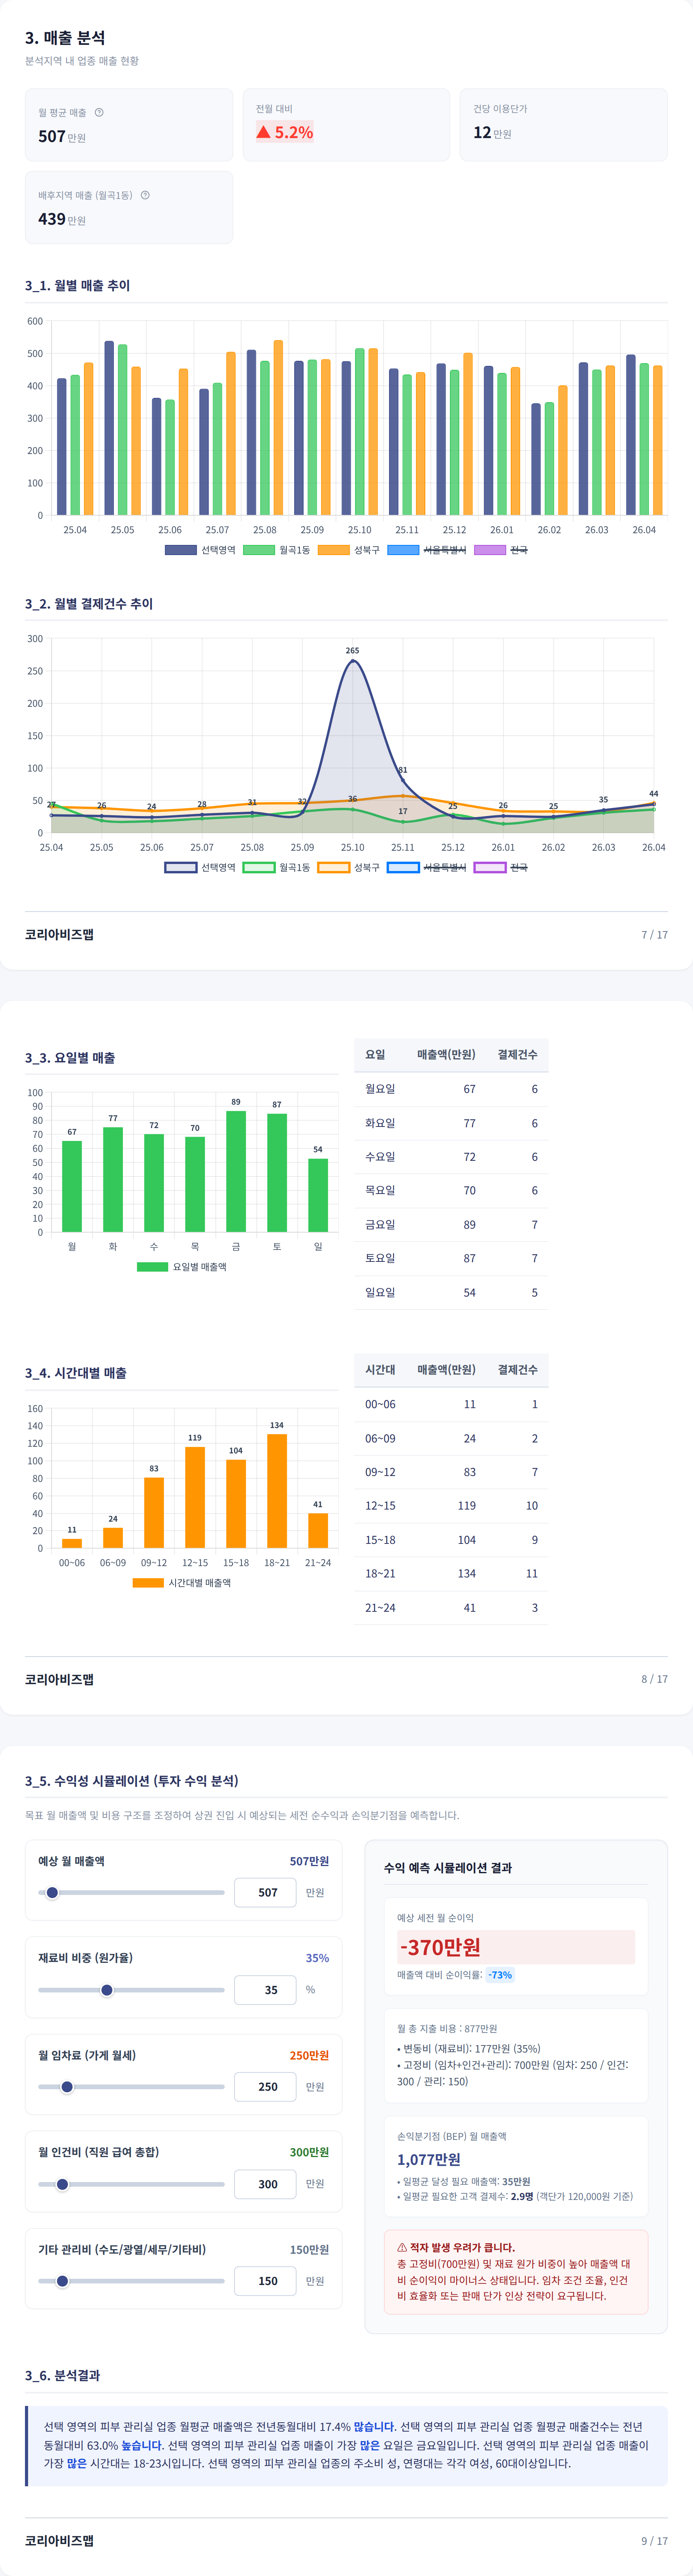
Task: Adjust the 월 임차료 (가게 월세) slider handle
Action: click(x=67, y=2087)
